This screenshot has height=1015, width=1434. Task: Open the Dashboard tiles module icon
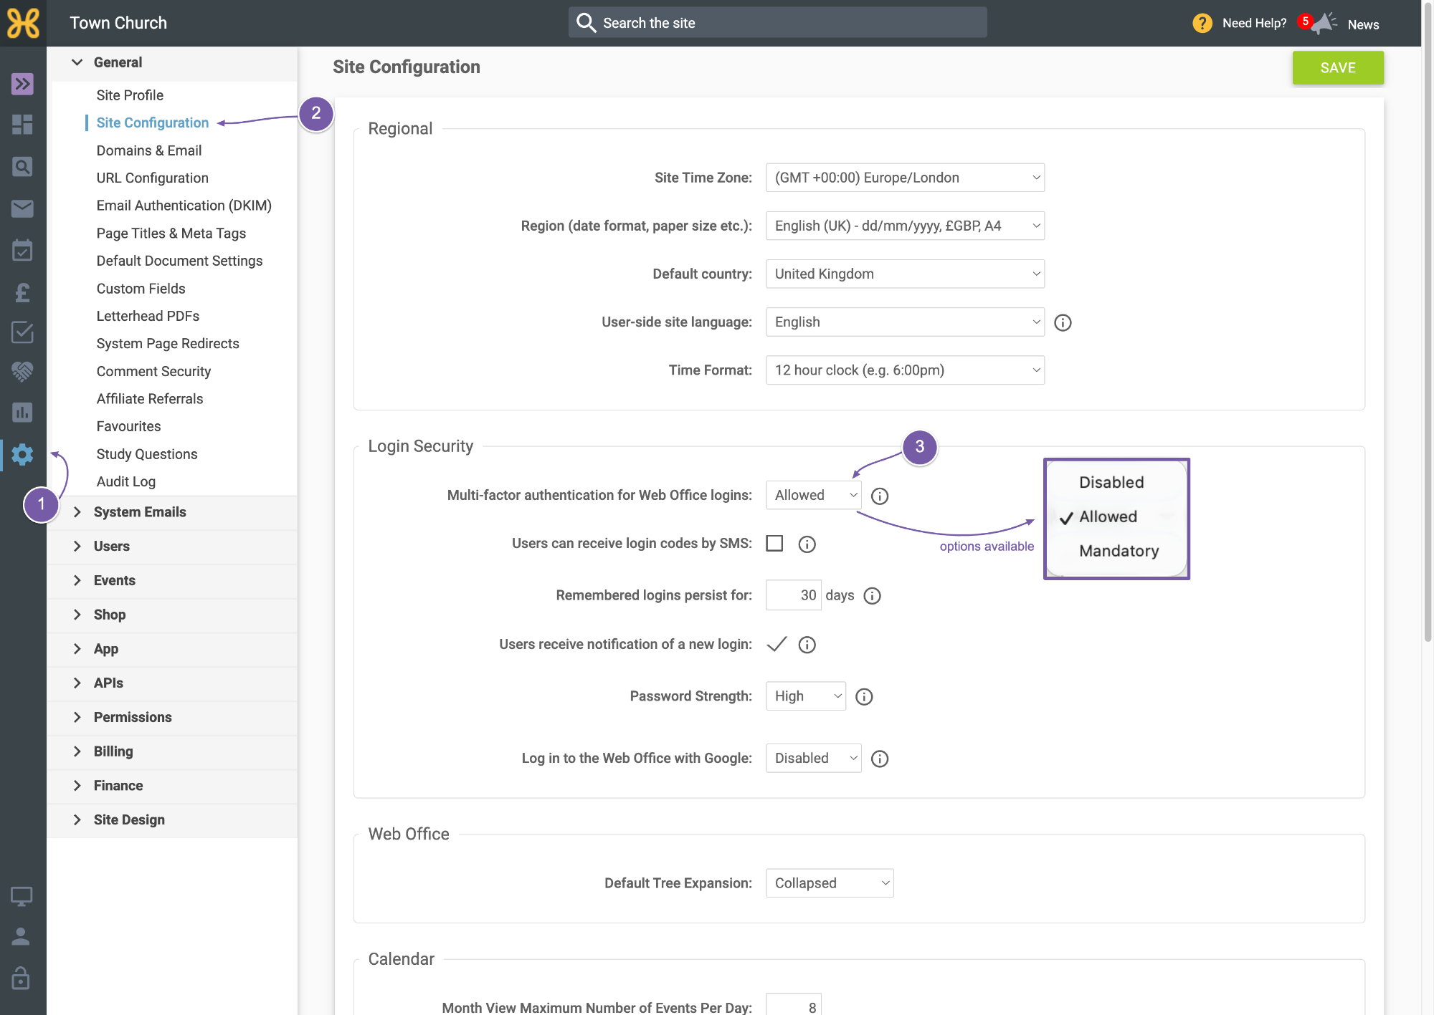click(x=22, y=125)
